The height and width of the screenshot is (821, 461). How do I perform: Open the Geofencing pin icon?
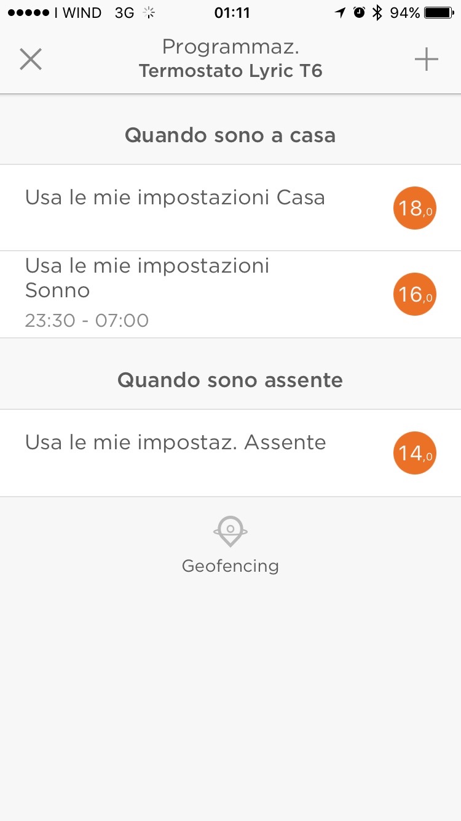coord(230,531)
